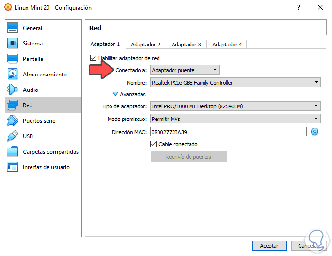This screenshot has width=332, height=256.
Task: Open the General settings icon
Action: coord(13,28)
